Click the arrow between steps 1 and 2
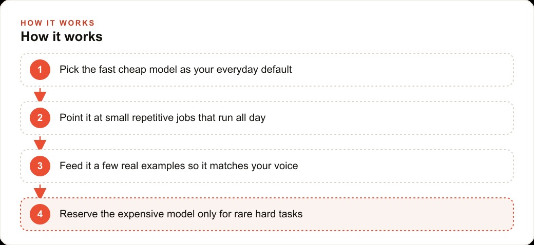 point(40,94)
